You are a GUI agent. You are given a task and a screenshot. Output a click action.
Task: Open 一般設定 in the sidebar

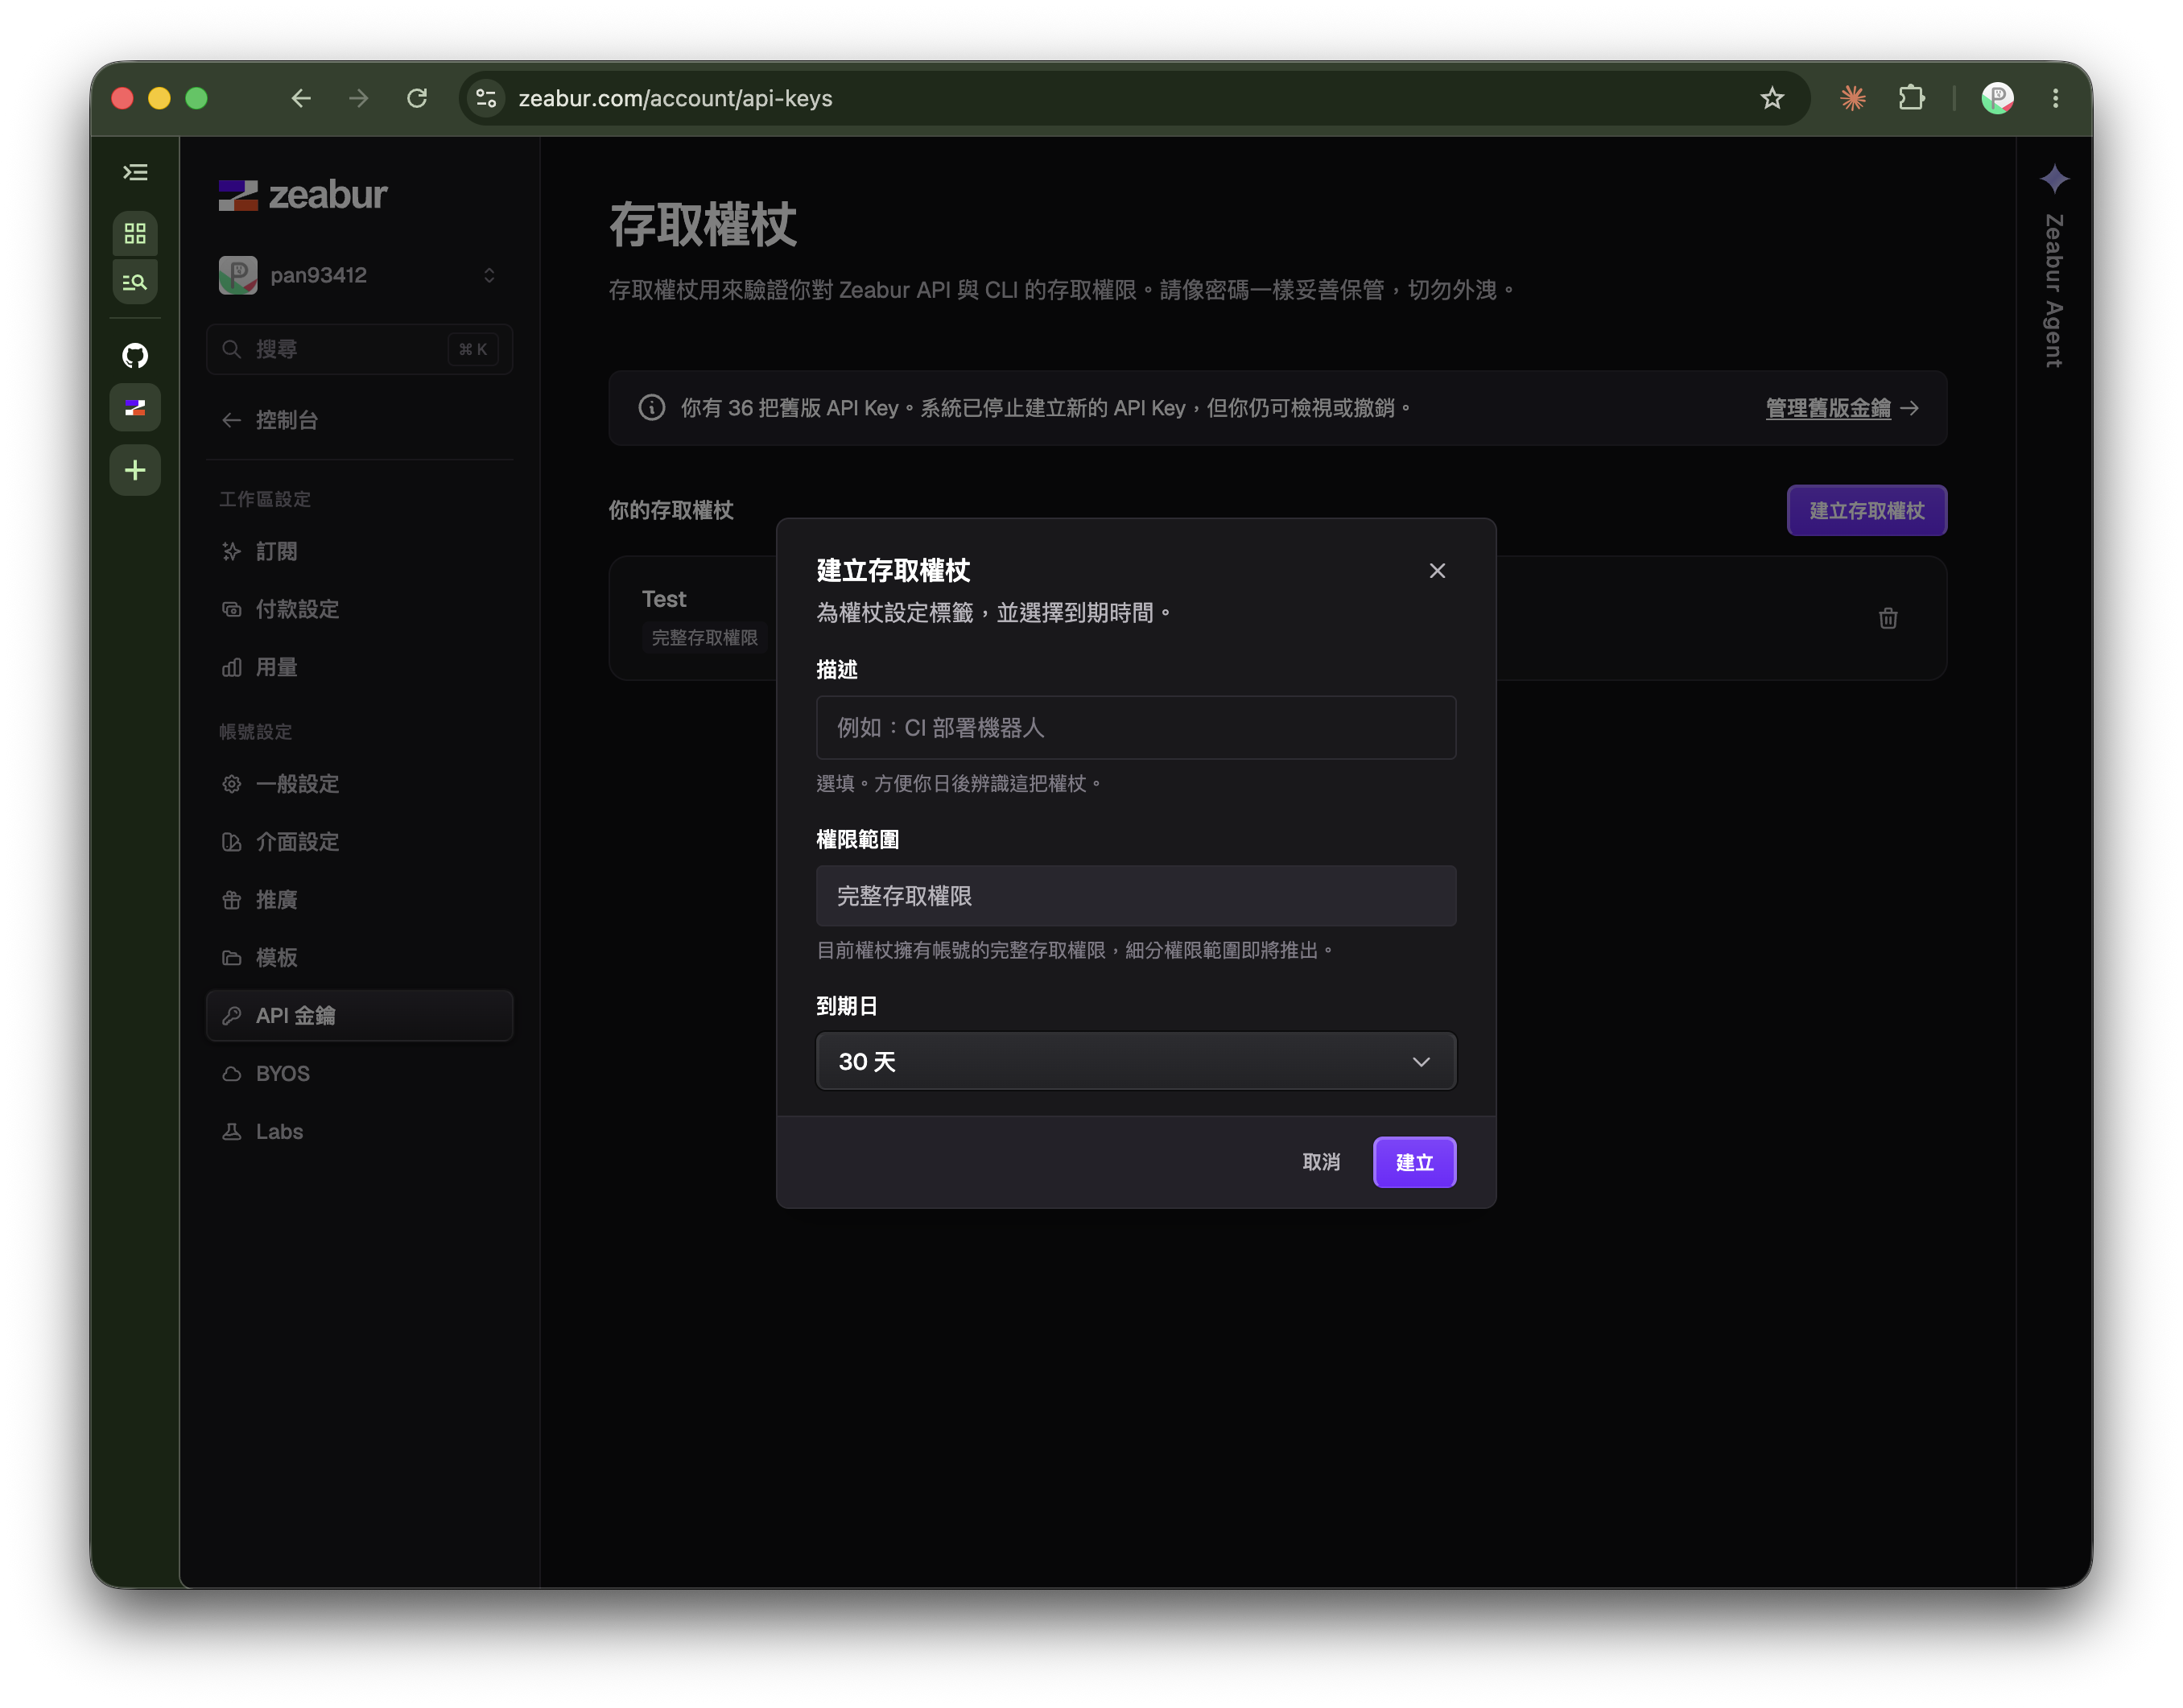pos(359,784)
